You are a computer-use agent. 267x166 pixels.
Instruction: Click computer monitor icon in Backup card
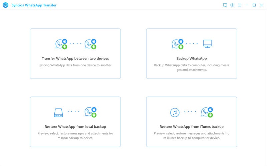(207, 44)
